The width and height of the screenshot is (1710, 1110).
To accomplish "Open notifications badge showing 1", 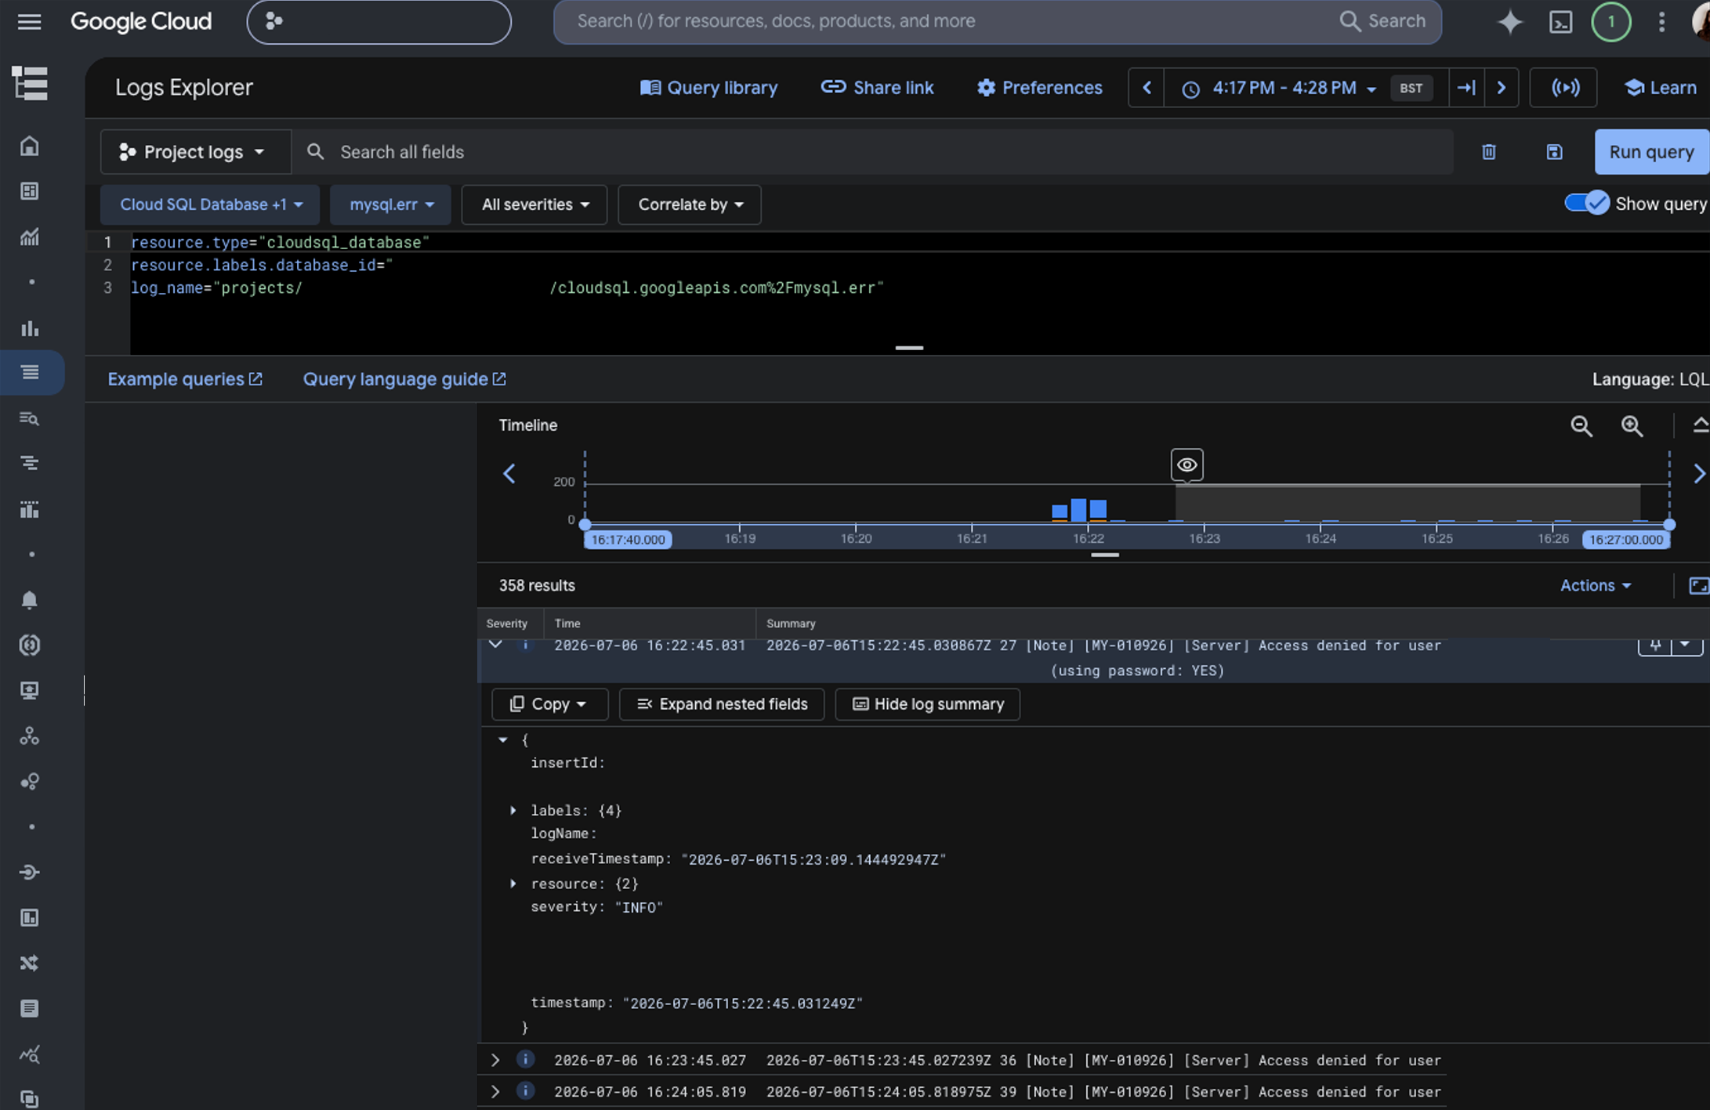I will coord(1610,21).
